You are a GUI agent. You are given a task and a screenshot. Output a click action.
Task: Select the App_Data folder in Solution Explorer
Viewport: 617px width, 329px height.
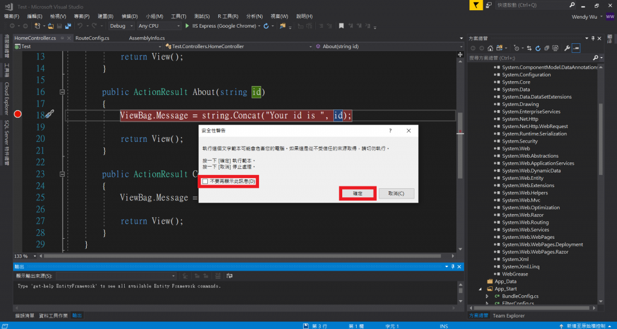coord(506,281)
